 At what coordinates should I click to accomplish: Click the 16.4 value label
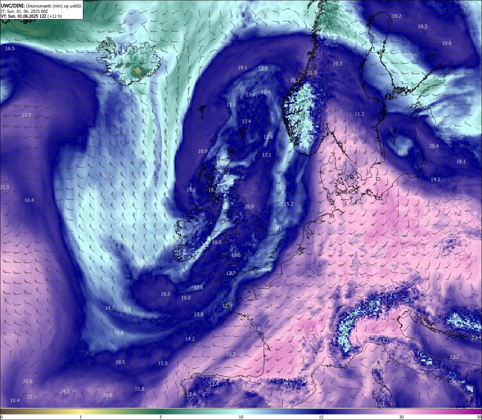tap(29, 200)
